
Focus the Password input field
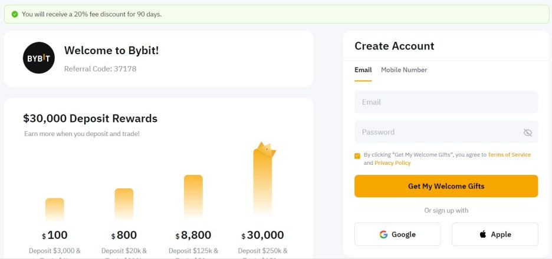(446, 132)
